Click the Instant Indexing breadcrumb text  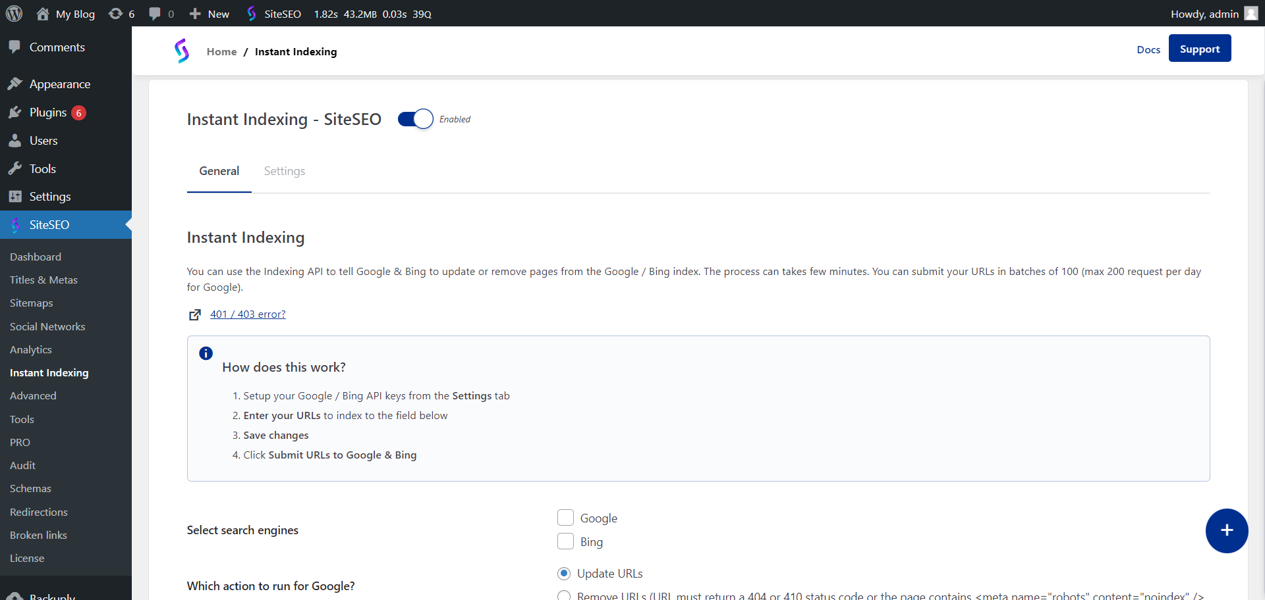(296, 51)
